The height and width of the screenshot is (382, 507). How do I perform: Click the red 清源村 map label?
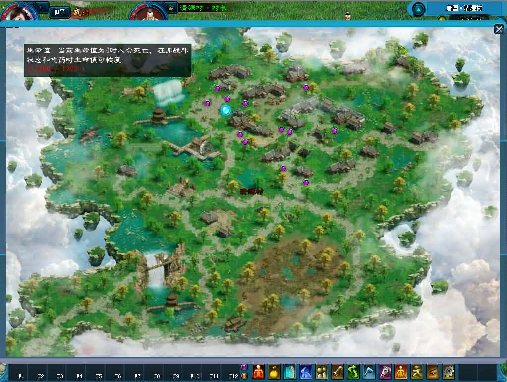pos(252,191)
